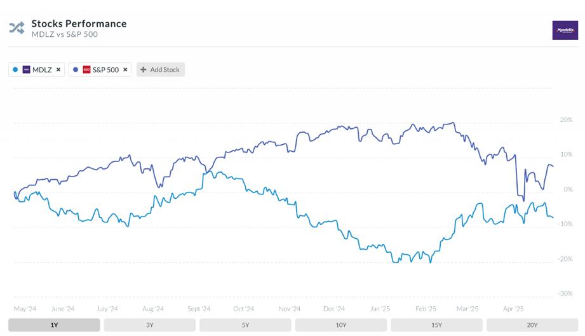Click the S&P 500 label in legend chip

[105, 70]
